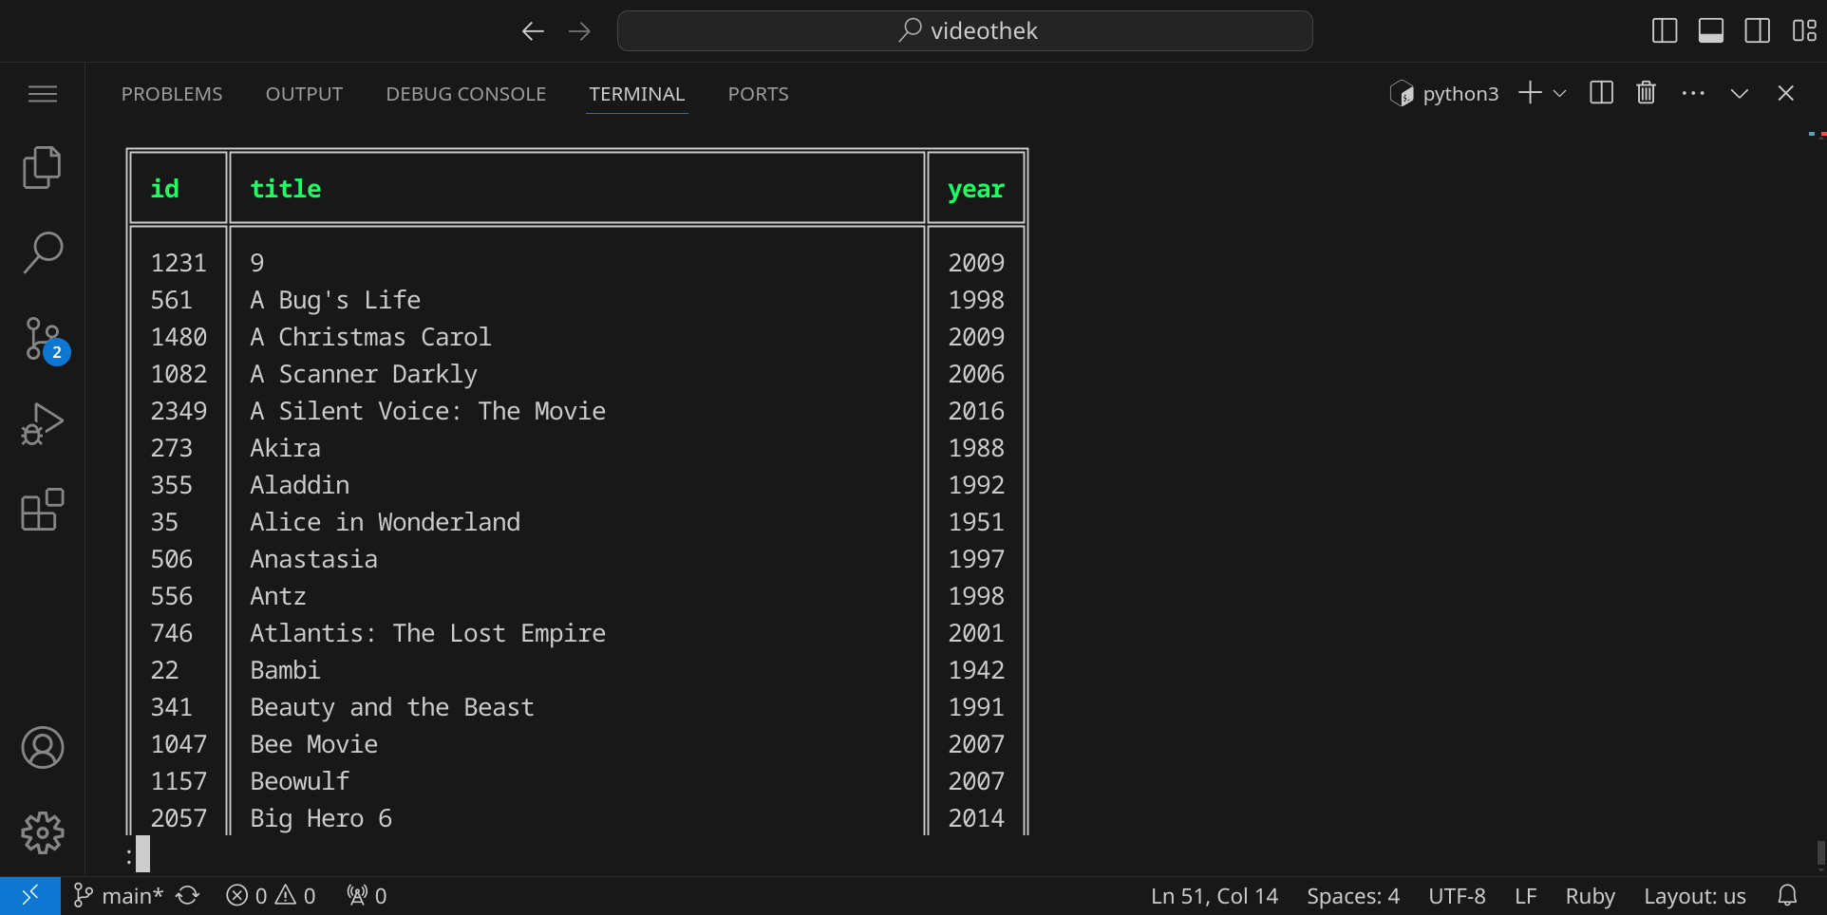Viewport: 1827px width, 915px height.
Task: Toggle the secondary side bar
Action: tap(1757, 30)
